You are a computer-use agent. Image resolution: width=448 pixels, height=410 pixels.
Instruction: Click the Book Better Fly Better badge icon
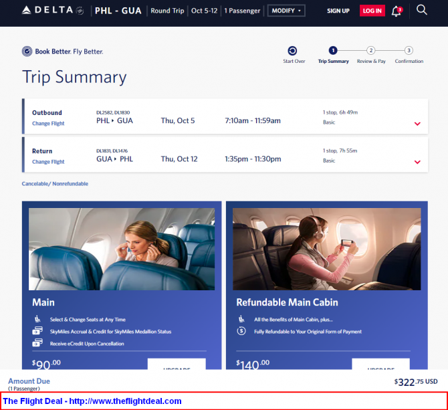coord(27,52)
